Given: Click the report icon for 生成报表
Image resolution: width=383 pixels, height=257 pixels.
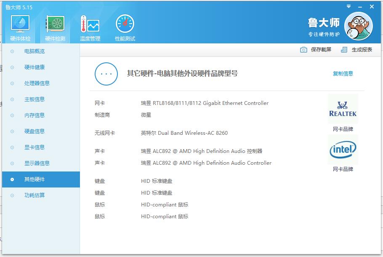Looking at the screenshot, I should [x=344, y=50].
